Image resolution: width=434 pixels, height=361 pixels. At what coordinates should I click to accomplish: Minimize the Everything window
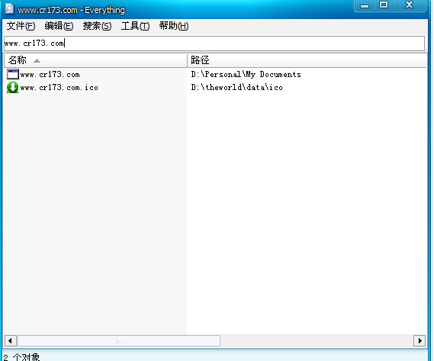tap(365, 5)
